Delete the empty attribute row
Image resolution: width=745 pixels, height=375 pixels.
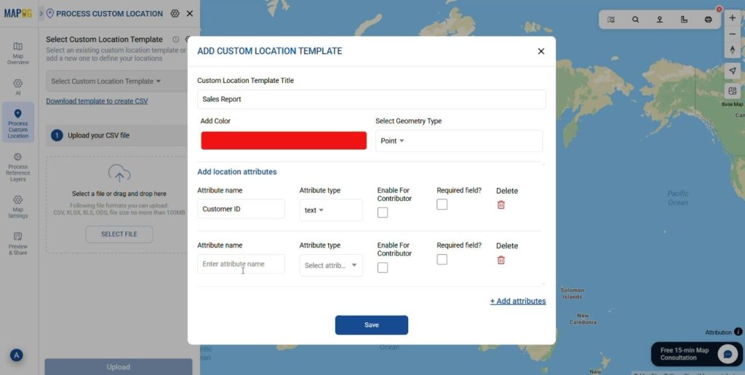tap(501, 260)
